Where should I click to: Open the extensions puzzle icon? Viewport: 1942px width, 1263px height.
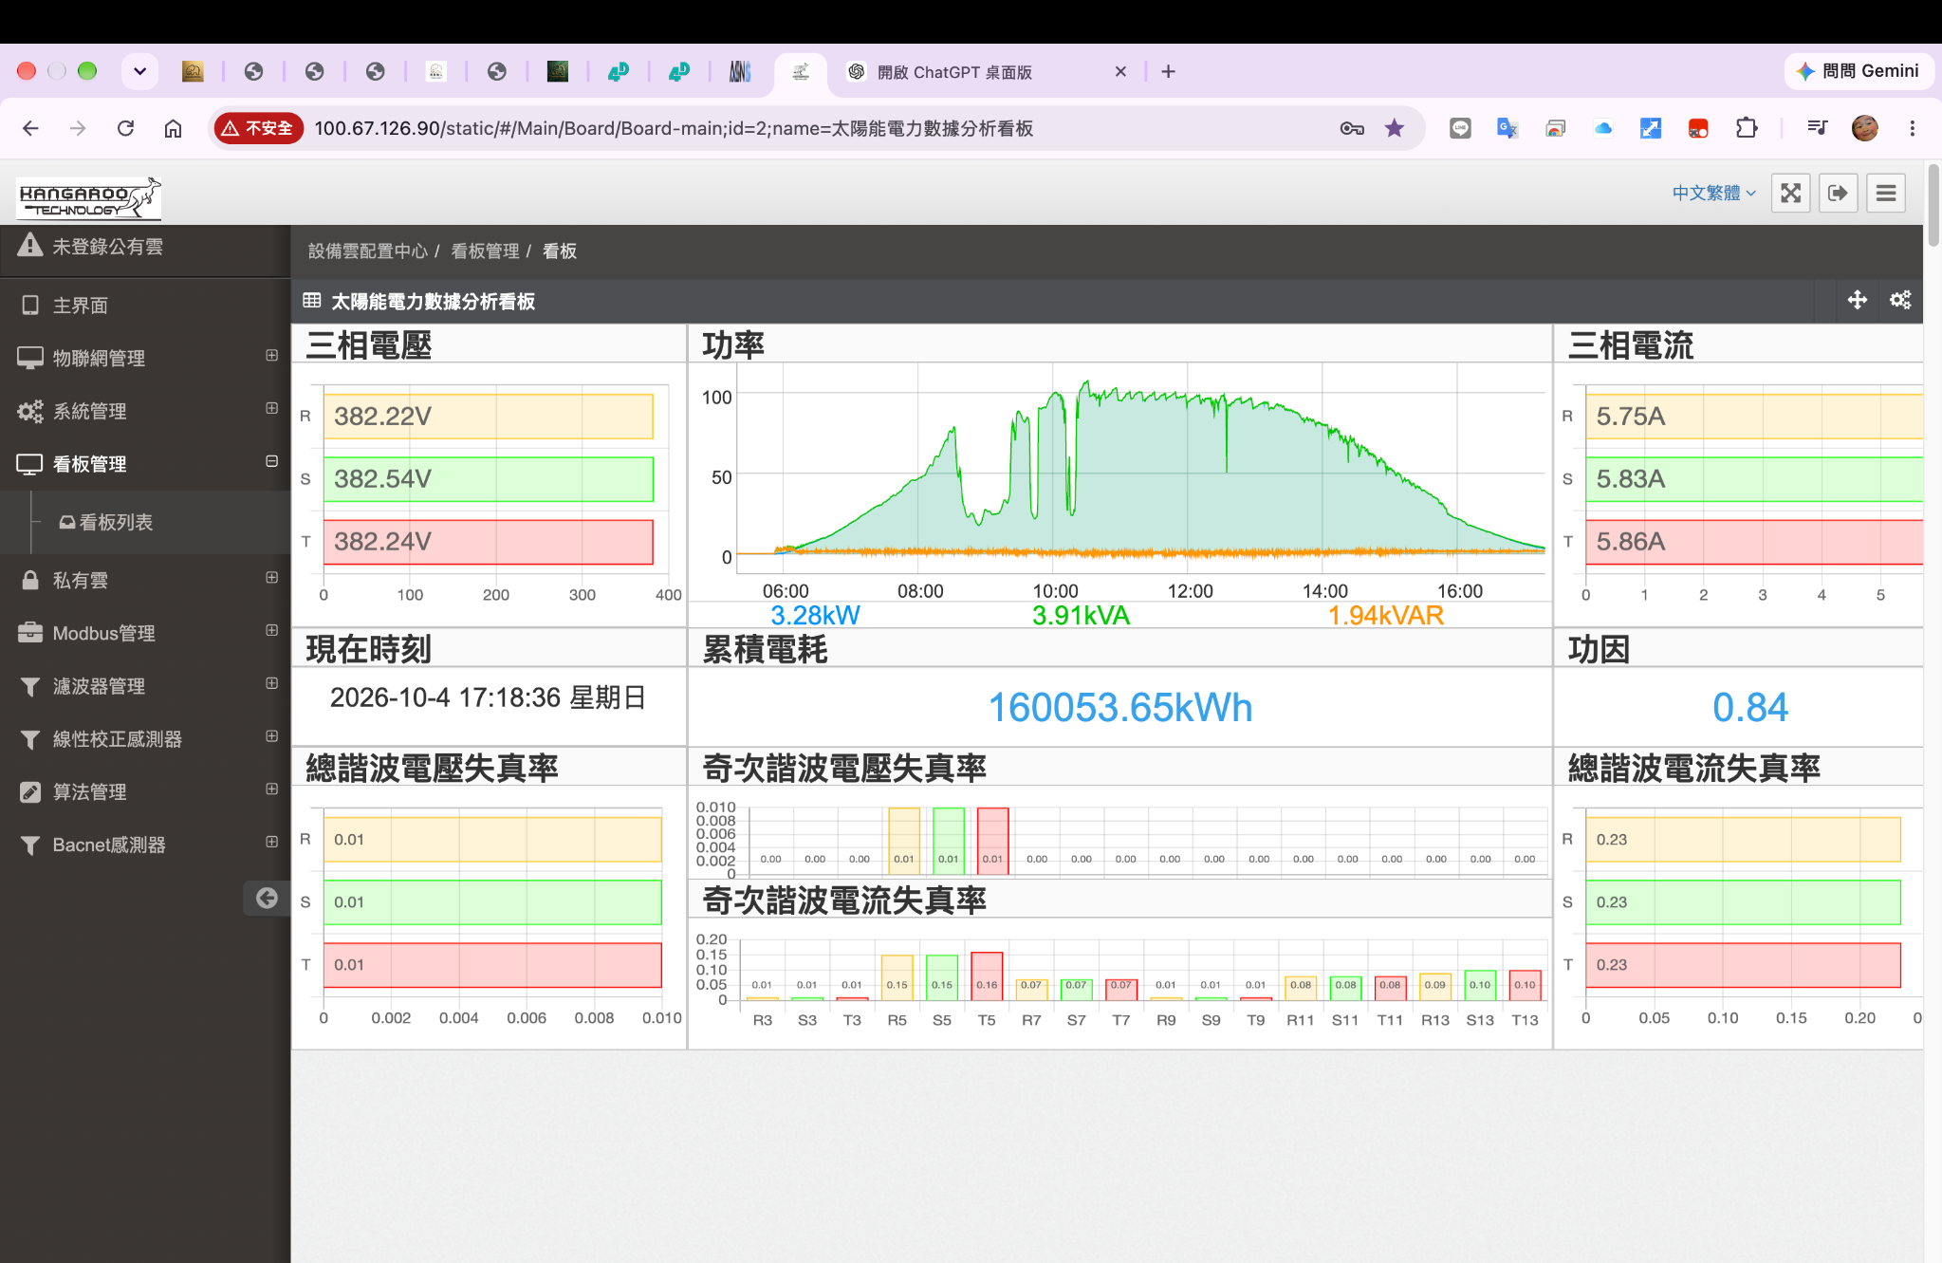pos(1746,128)
